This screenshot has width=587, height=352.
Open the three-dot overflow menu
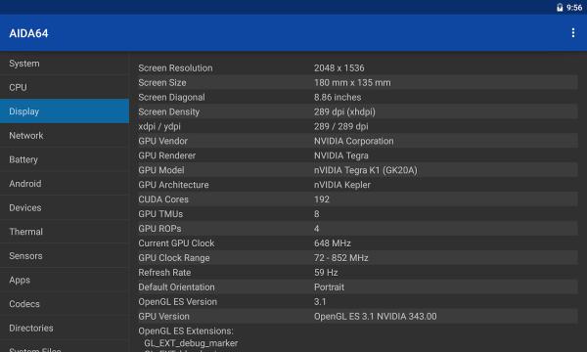(572, 33)
